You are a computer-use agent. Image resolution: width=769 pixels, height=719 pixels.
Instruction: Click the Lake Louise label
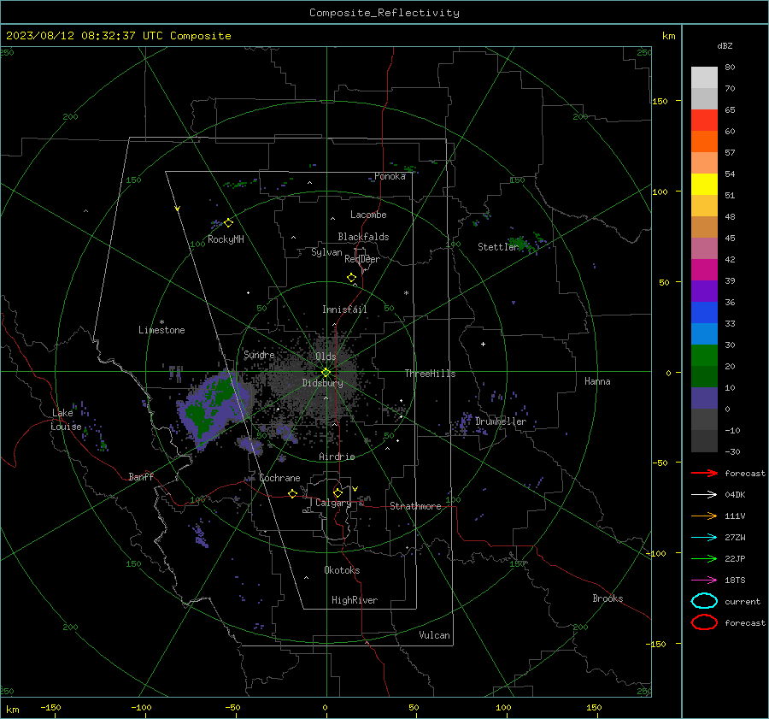click(66, 420)
